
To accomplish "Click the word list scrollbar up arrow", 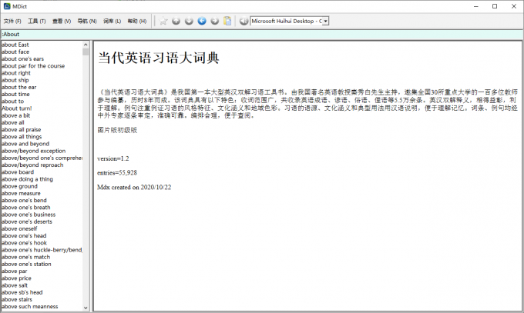I will pos(86,45).
